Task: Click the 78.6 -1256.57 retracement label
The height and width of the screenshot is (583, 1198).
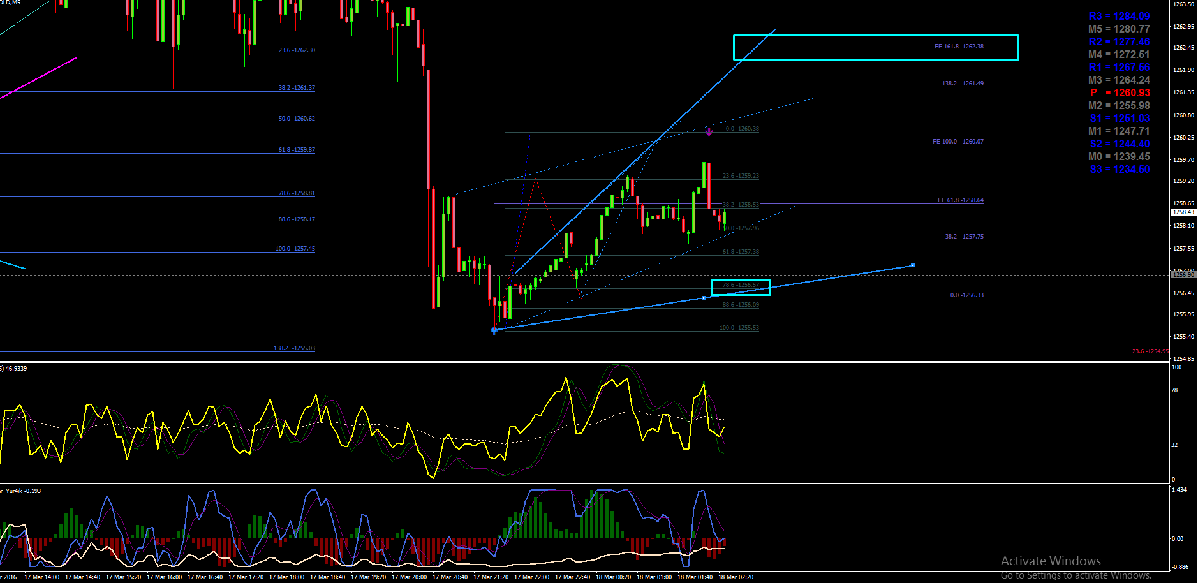Action: pos(741,285)
